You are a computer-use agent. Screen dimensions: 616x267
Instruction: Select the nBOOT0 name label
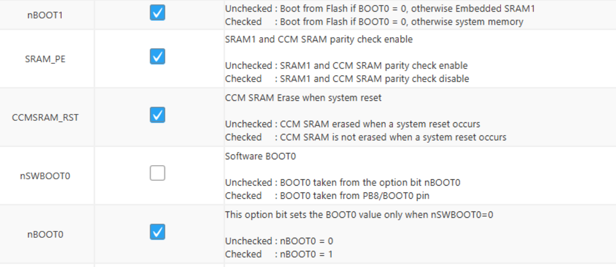pyautogui.click(x=45, y=234)
